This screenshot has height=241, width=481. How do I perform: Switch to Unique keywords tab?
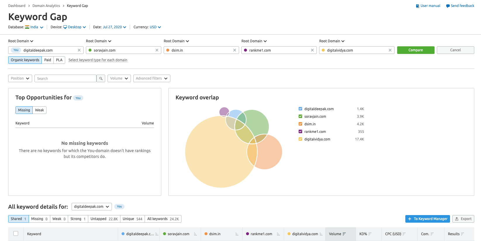coord(132,219)
